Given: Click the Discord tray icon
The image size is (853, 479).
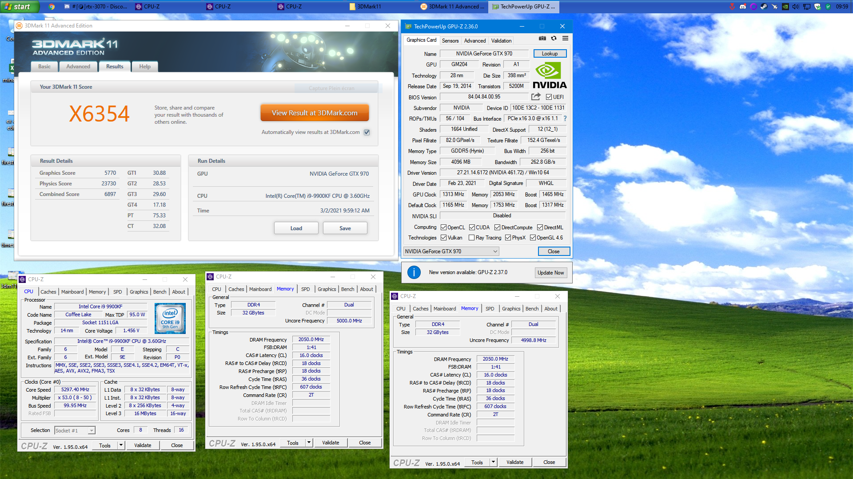Looking at the screenshot, I should point(743,7).
